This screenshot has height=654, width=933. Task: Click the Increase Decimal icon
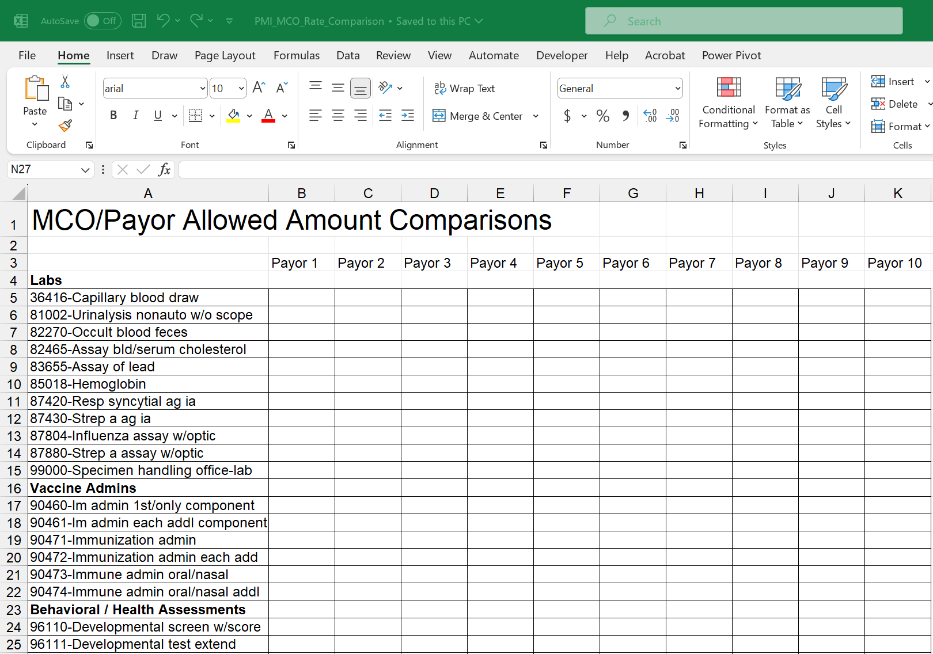650,116
